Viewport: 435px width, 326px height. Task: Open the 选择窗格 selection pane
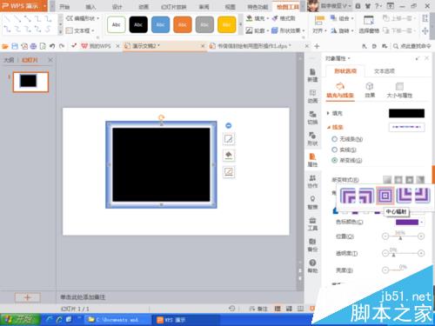tap(369, 24)
